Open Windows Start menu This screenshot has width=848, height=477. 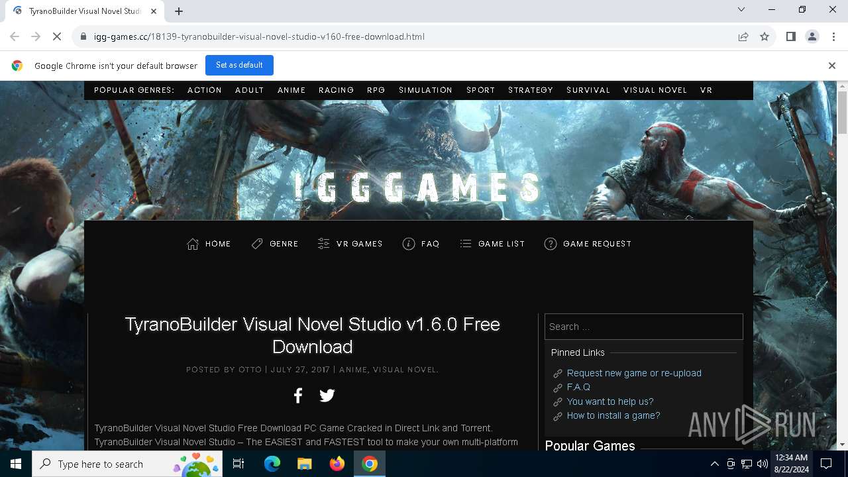(16, 464)
